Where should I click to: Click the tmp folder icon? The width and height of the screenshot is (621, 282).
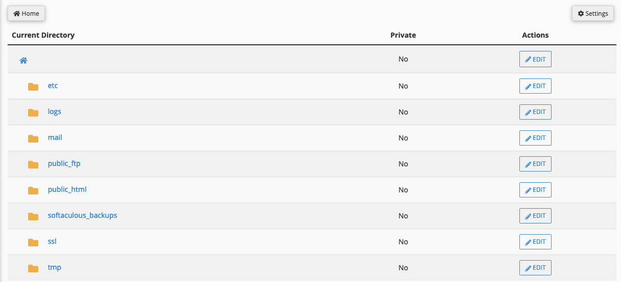[33, 268]
